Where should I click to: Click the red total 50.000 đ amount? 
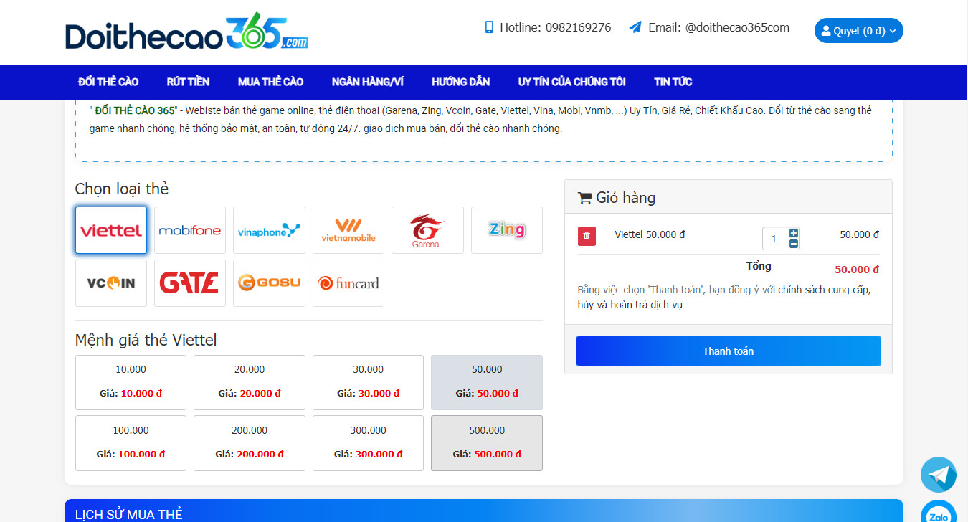click(857, 270)
